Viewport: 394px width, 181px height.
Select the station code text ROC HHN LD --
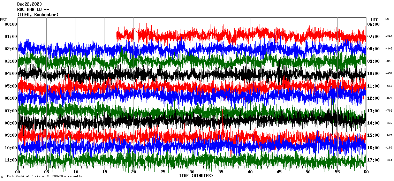tap(33, 9)
